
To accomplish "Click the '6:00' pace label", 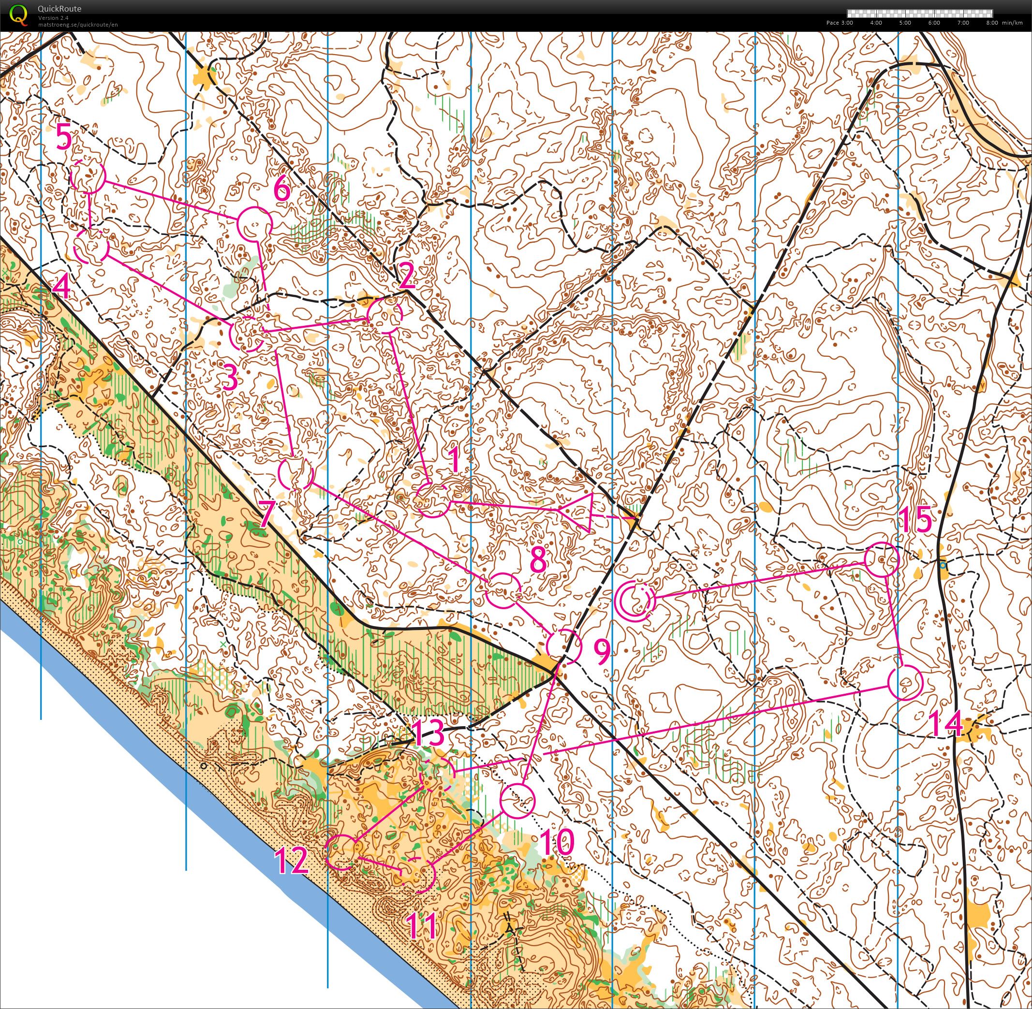I will pos(934,23).
